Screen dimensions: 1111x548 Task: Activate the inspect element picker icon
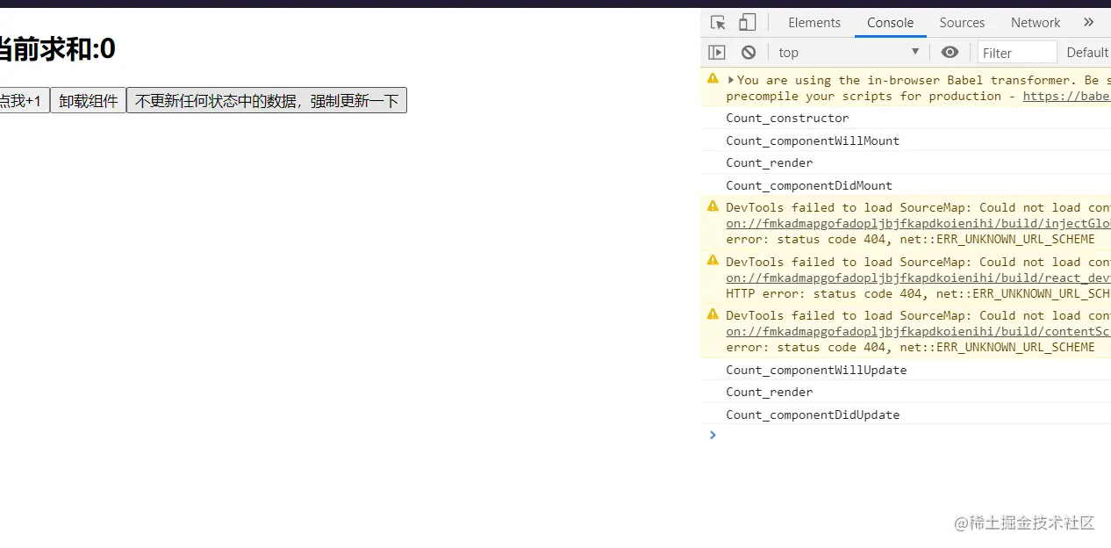718,23
